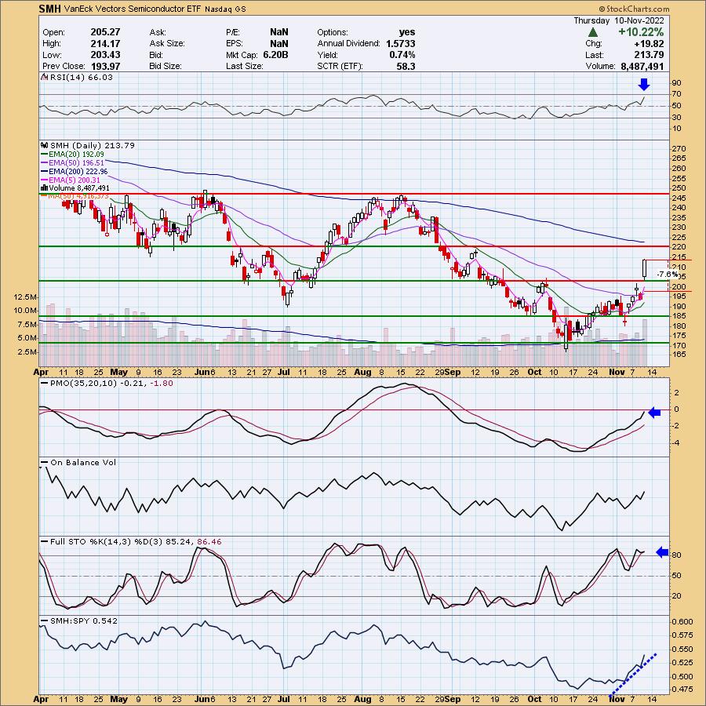The image size is (706, 706).
Task: Click the Low price 203.43
Action: pos(105,55)
